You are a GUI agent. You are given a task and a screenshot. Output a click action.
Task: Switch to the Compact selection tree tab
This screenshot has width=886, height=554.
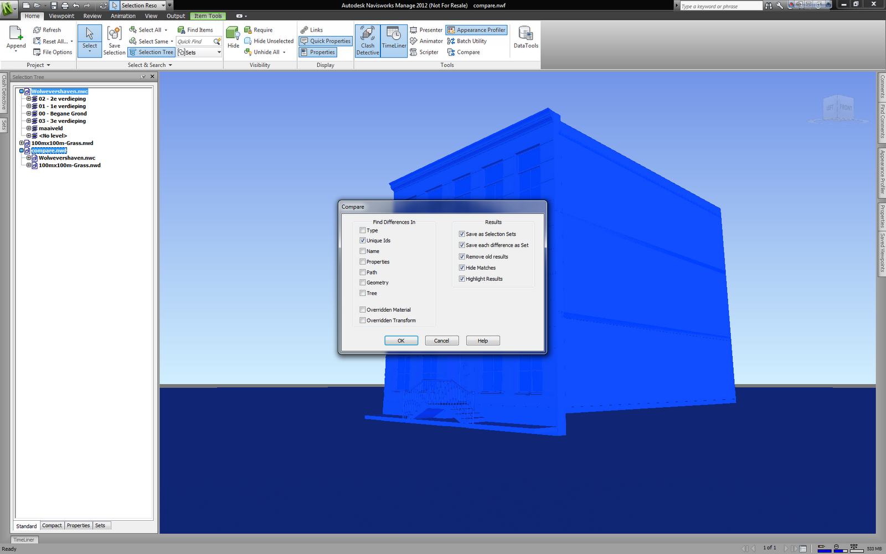tap(51, 525)
